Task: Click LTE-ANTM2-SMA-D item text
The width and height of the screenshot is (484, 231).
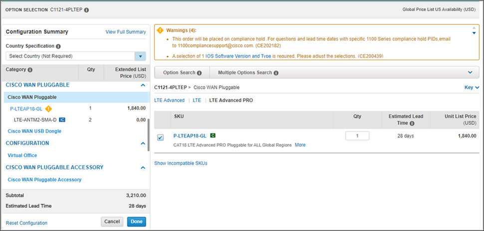Action: tap(35, 120)
